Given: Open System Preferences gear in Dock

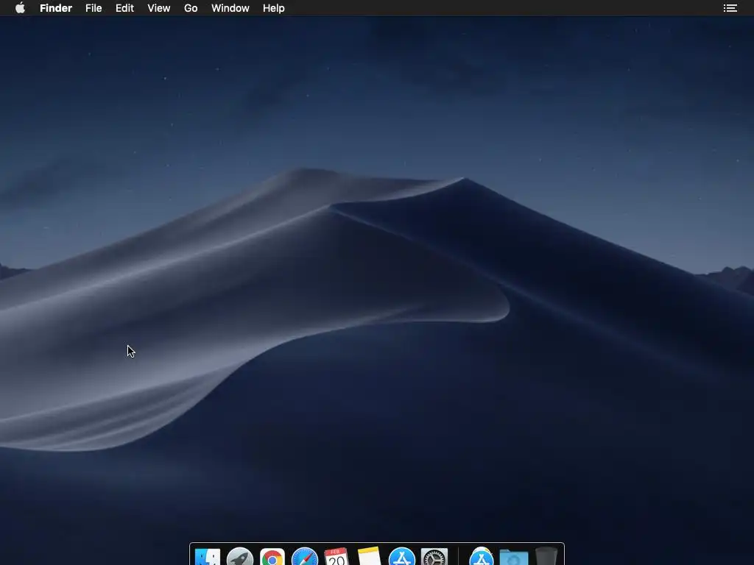Looking at the screenshot, I should point(434,556).
